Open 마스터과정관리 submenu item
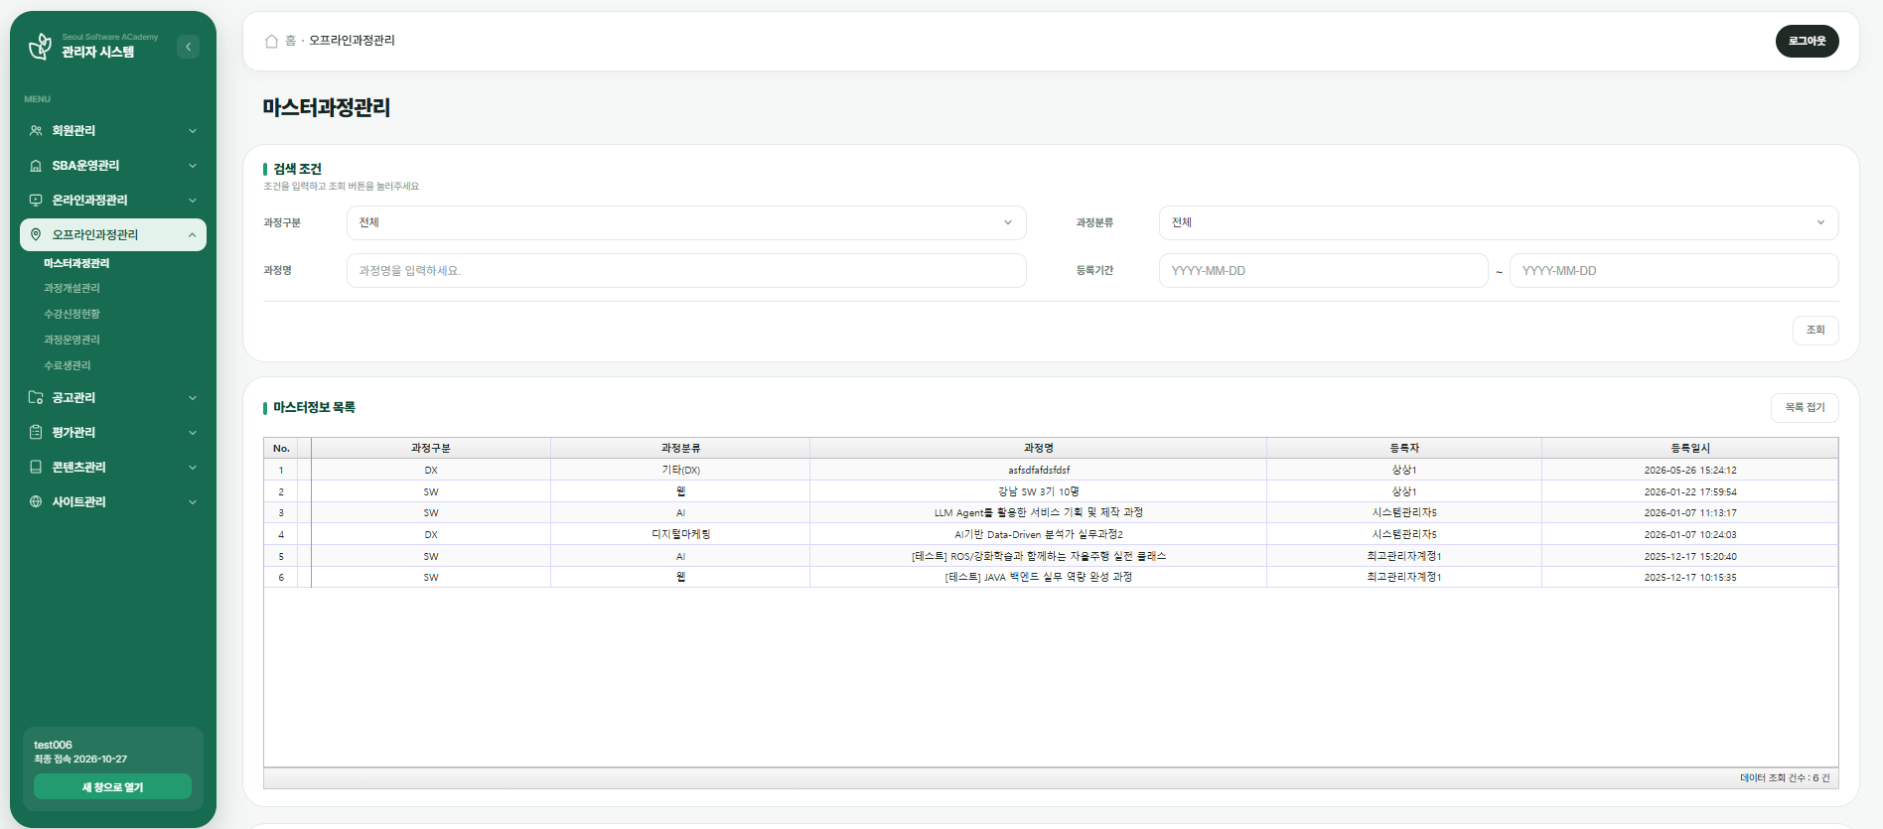This screenshot has height=829, width=1883. 76,263
